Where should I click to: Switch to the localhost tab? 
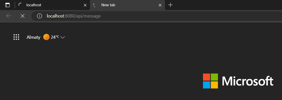click(x=50, y=5)
